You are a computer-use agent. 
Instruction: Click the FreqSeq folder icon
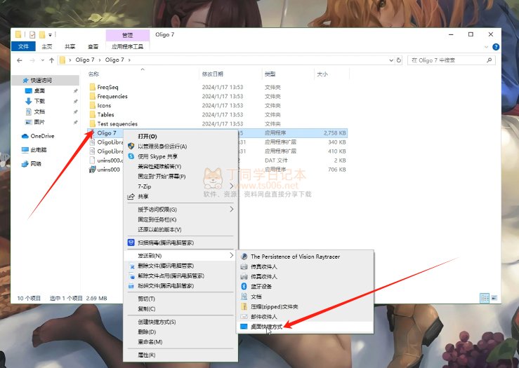[x=92, y=87]
